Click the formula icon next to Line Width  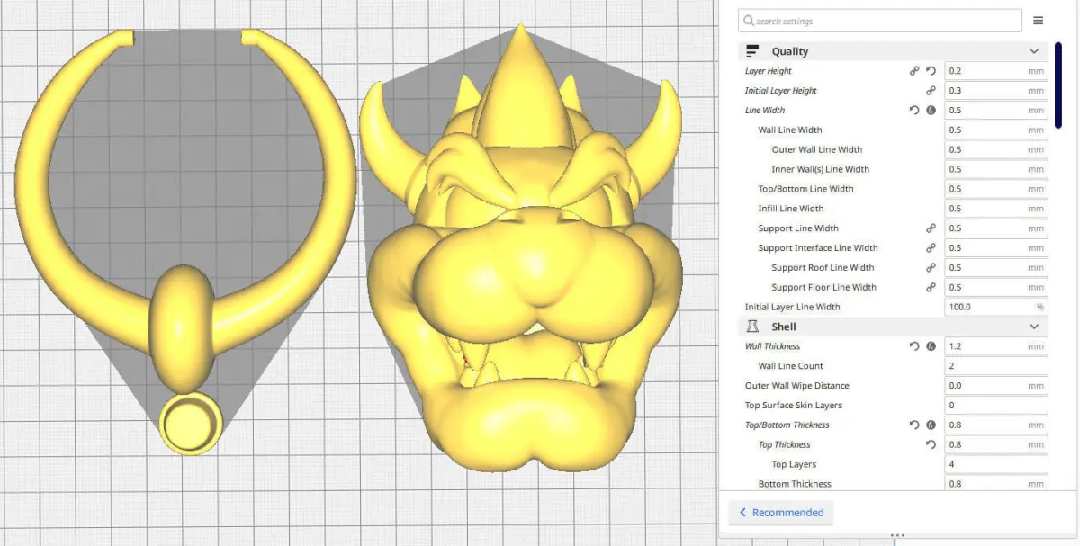(x=931, y=110)
